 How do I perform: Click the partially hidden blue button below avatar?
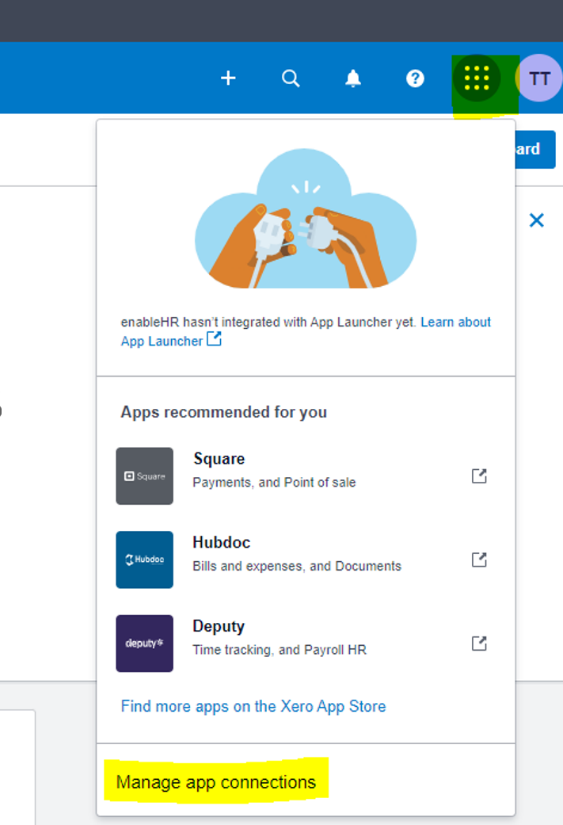pos(535,149)
